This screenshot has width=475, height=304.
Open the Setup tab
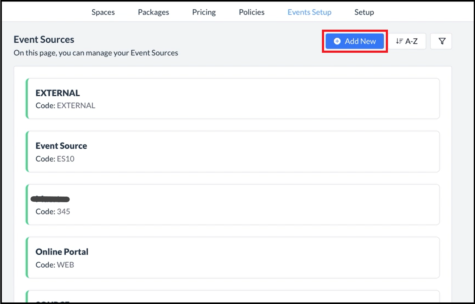tap(364, 12)
